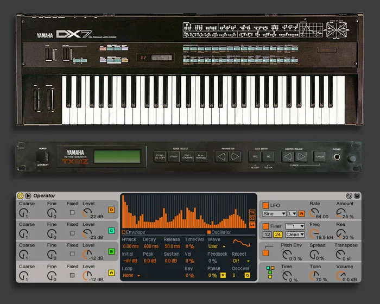Click the pitch envelope shape icon

(269, 247)
